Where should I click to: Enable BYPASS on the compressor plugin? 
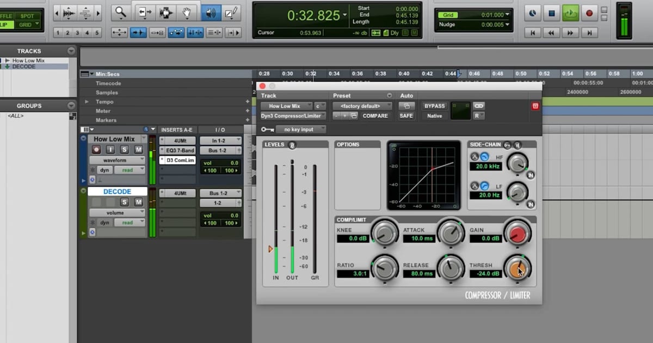point(434,106)
